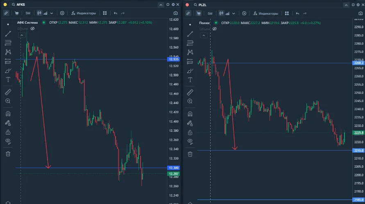Viewport: 365px width, 204px height.
Task: Take snapshot of AFKS chart
Action: [x=176, y=13]
